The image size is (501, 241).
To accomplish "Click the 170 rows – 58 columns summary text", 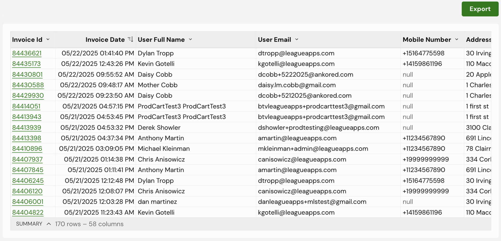I will click(x=89, y=224).
